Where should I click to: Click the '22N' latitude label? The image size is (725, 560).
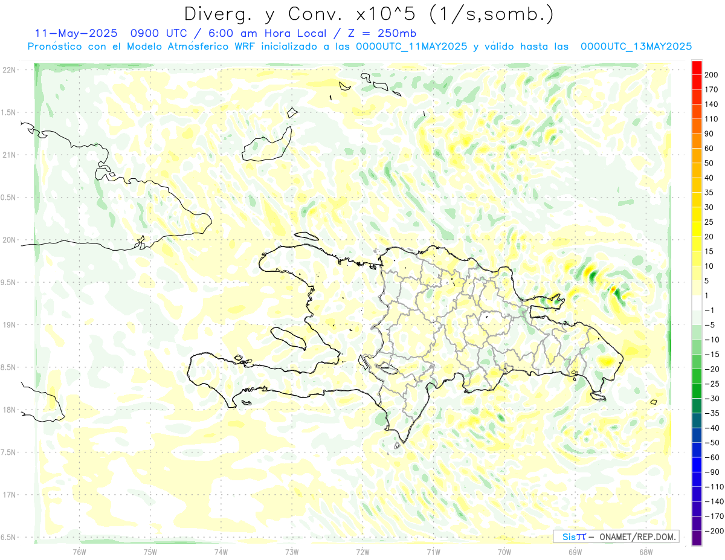coord(9,70)
